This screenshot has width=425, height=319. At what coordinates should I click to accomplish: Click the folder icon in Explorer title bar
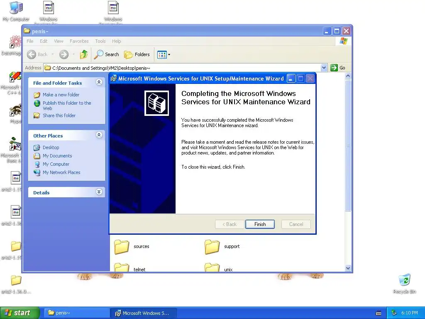tap(27, 31)
